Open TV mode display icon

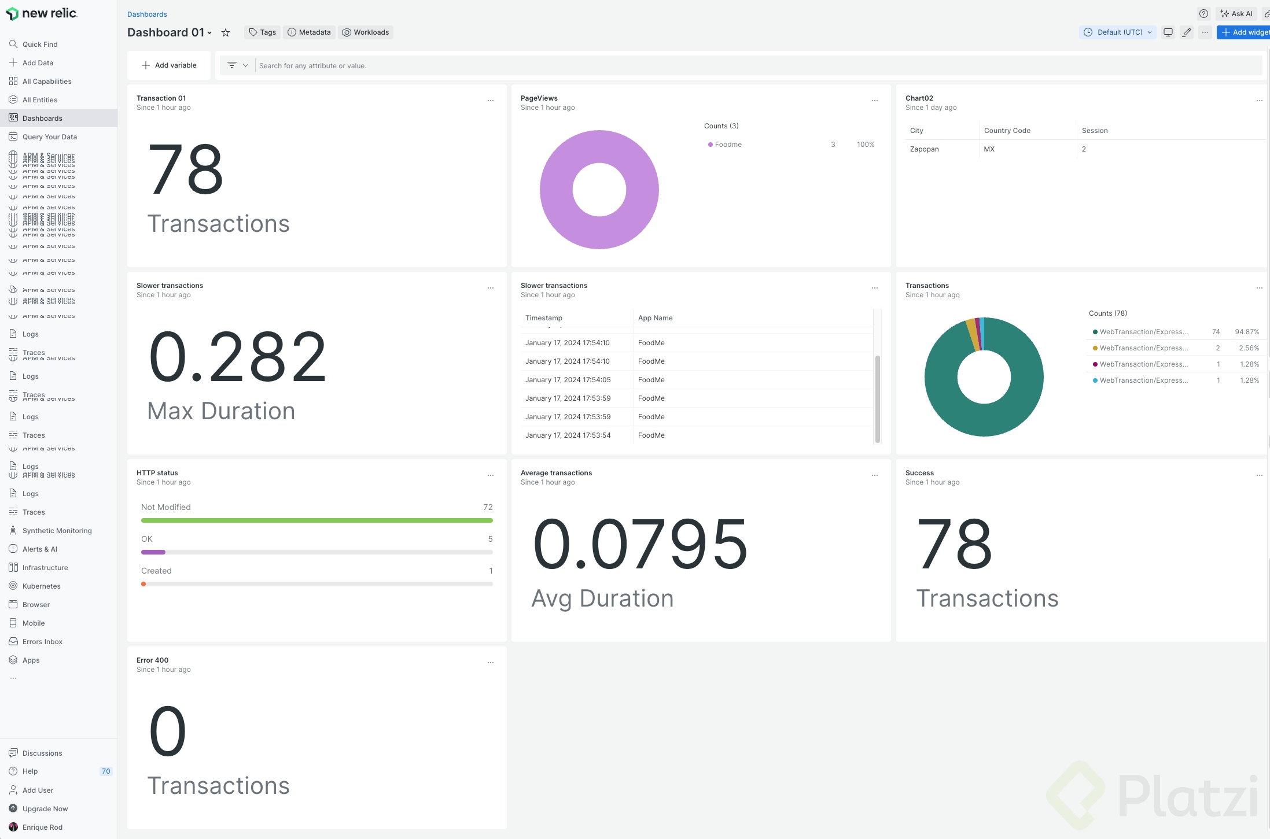[1168, 32]
